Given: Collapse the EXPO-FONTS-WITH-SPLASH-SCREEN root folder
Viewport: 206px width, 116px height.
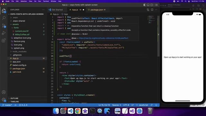Looking at the screenshot, I should (27, 14).
